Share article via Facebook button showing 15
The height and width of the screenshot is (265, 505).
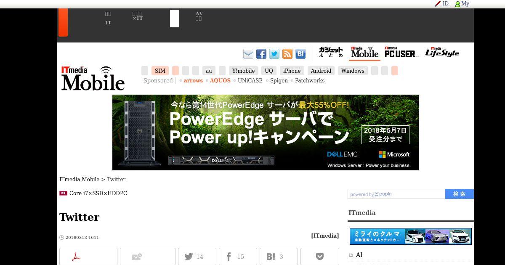pyautogui.click(x=238, y=257)
